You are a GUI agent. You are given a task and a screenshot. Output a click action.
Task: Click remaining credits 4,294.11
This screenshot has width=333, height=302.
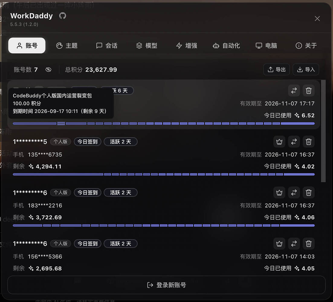point(49,166)
